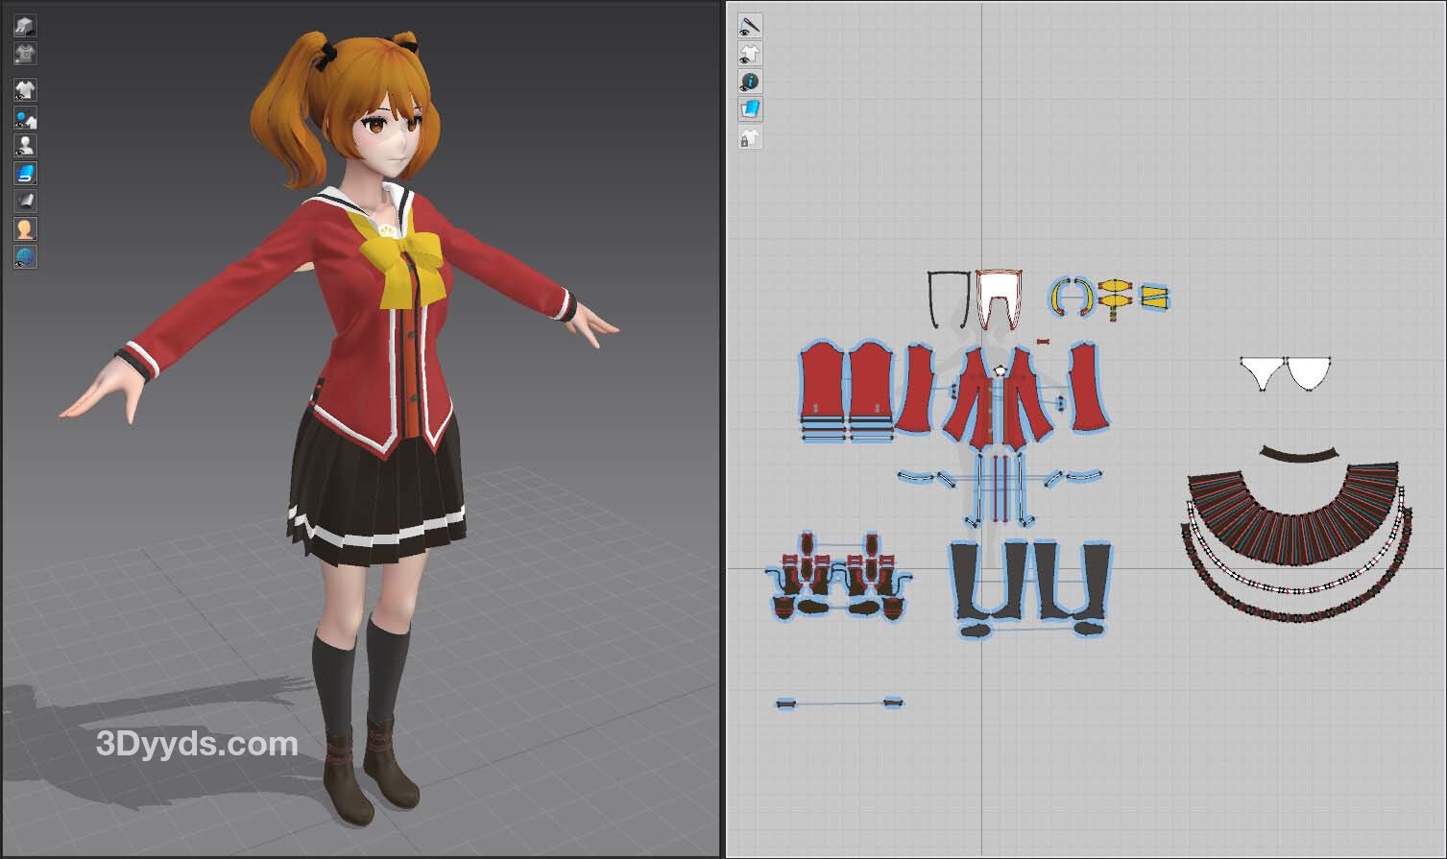Viewport: 1447px width, 859px height.
Task: Select the white underwear pattern pieces
Action: (1285, 372)
